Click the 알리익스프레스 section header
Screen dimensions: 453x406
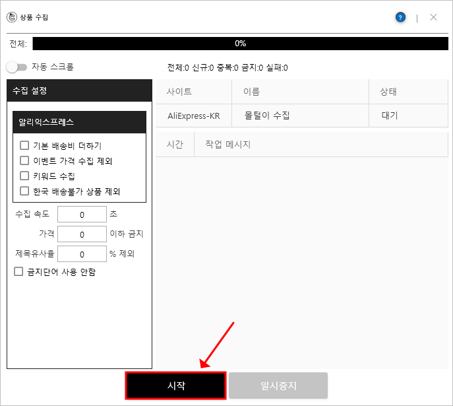(x=79, y=122)
